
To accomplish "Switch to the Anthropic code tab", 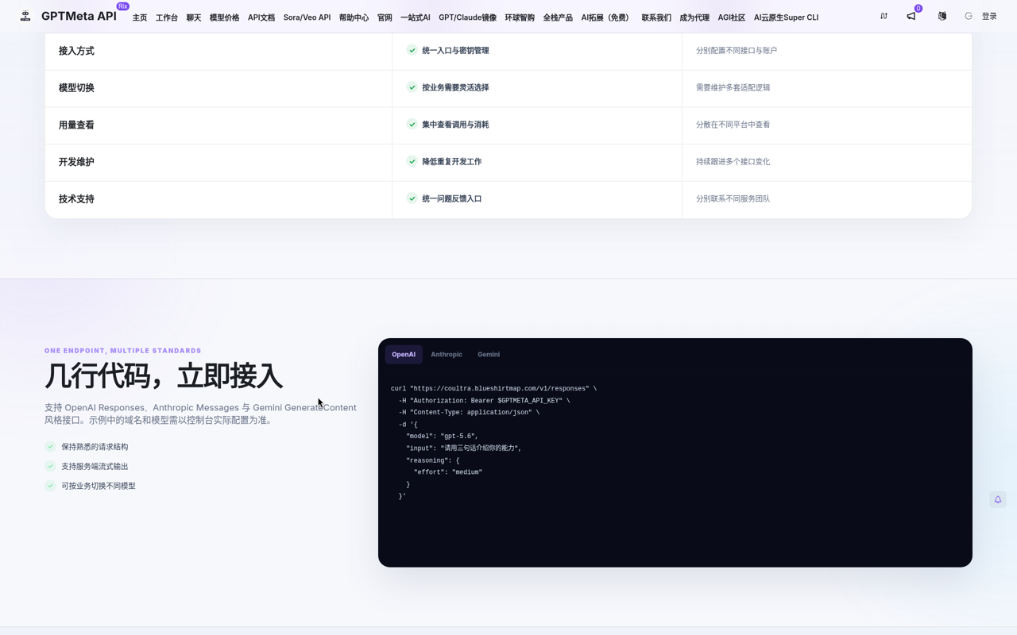I will (447, 354).
